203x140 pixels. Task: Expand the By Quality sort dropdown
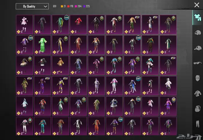point(32,6)
